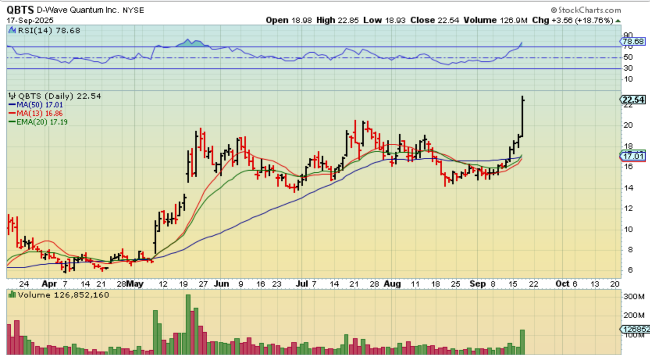
Task: Click the "High 22.85" quote value
Action: coord(337,20)
